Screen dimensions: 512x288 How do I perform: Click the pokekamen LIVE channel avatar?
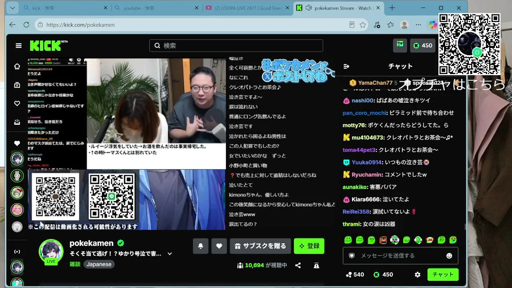tap(51, 252)
